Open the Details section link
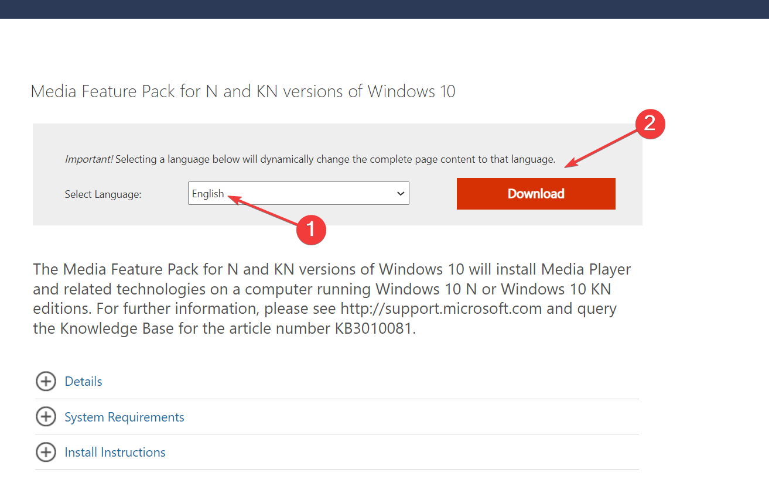 [x=83, y=382]
